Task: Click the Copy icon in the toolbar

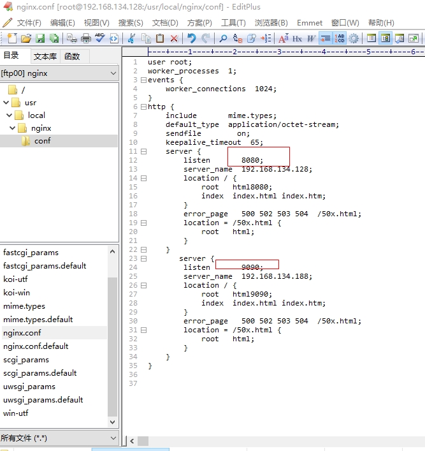Action: tap(146, 38)
